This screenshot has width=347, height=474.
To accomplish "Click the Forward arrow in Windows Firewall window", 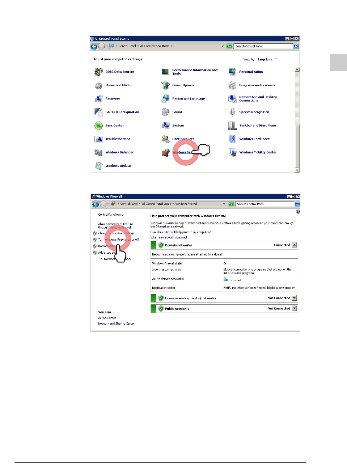I will [x=103, y=204].
